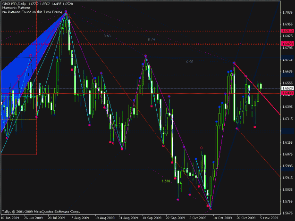Click the 28 Jul 2009 date label
Image resolution: width=295 pixels, height=221 pixels.
[x=57, y=218]
